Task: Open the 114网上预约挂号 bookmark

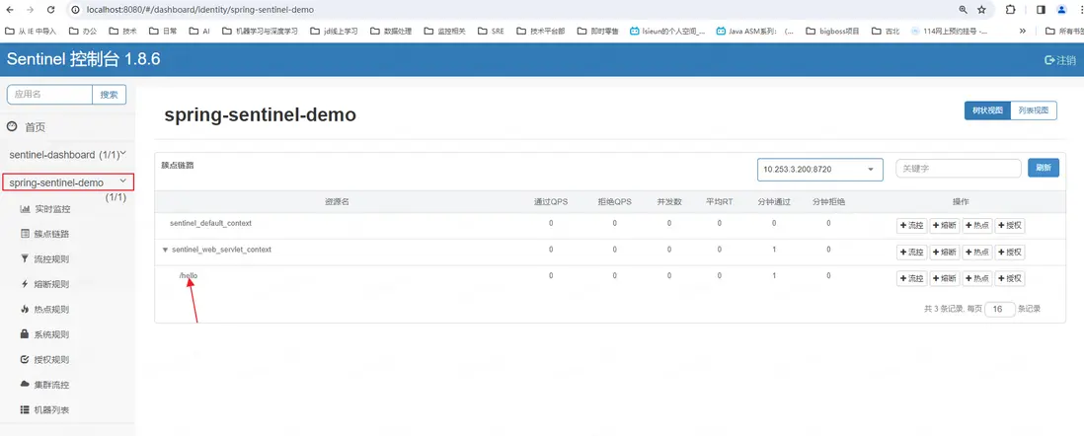Action: [x=949, y=32]
